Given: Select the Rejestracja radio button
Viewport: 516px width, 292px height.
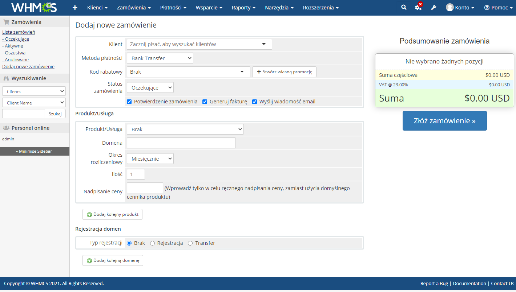Looking at the screenshot, I should 152,243.
